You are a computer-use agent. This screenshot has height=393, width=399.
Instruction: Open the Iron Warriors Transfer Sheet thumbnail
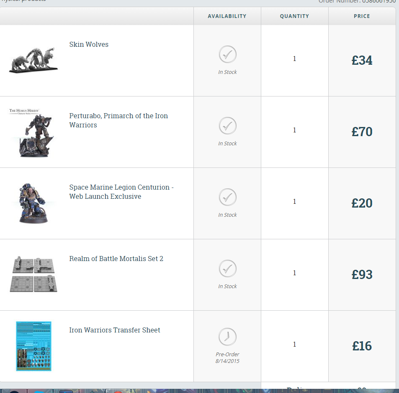coord(33,346)
